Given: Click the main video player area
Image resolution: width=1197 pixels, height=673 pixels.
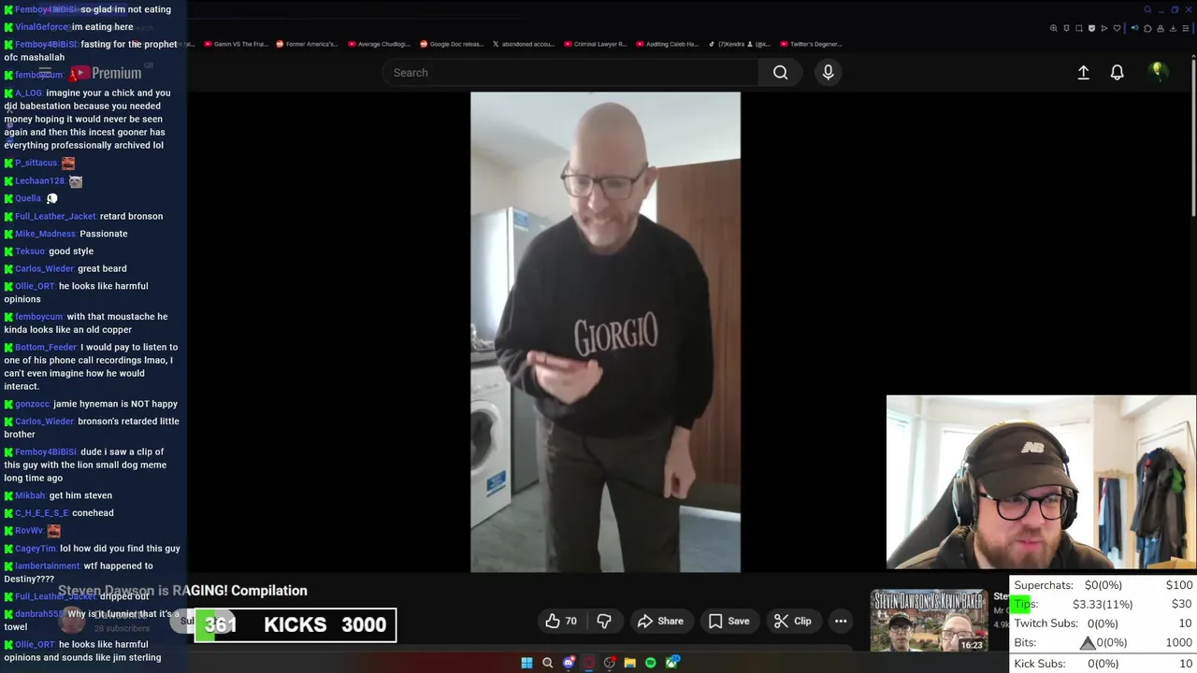Looking at the screenshot, I should click(605, 332).
